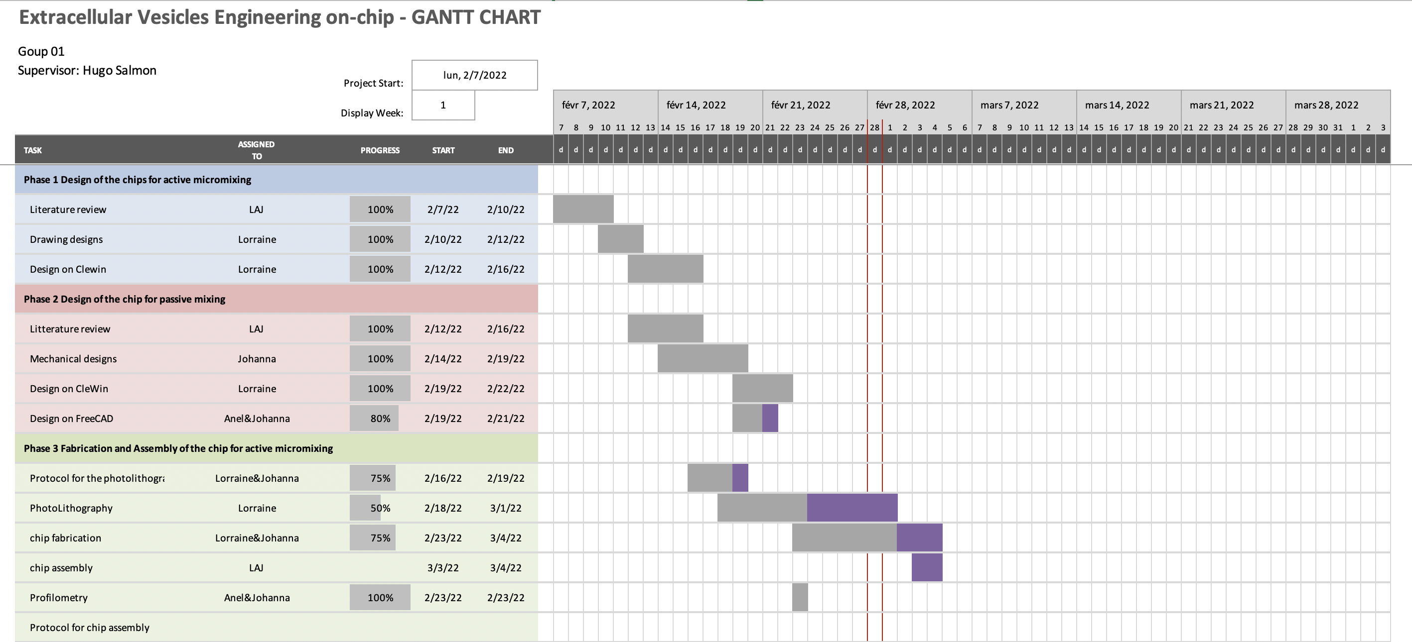Click the ASSIGNED TO column header
The width and height of the screenshot is (1412, 642).
[x=257, y=150]
